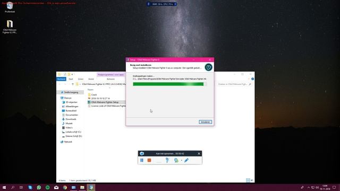The height and width of the screenshot is (191, 340).
Task: Sort by the Naam column header
Action: click(x=90, y=90)
